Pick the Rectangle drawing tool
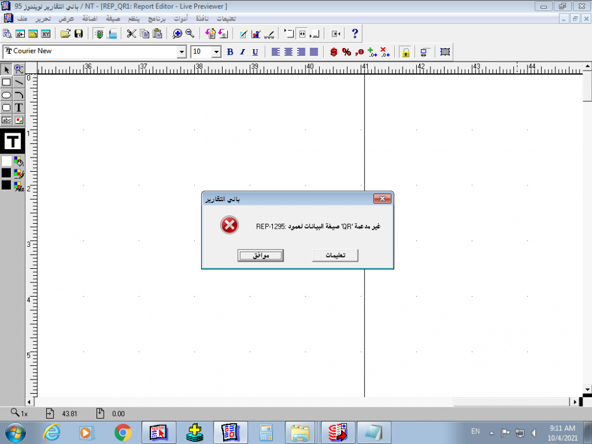This screenshot has height=444, width=592. [7, 82]
